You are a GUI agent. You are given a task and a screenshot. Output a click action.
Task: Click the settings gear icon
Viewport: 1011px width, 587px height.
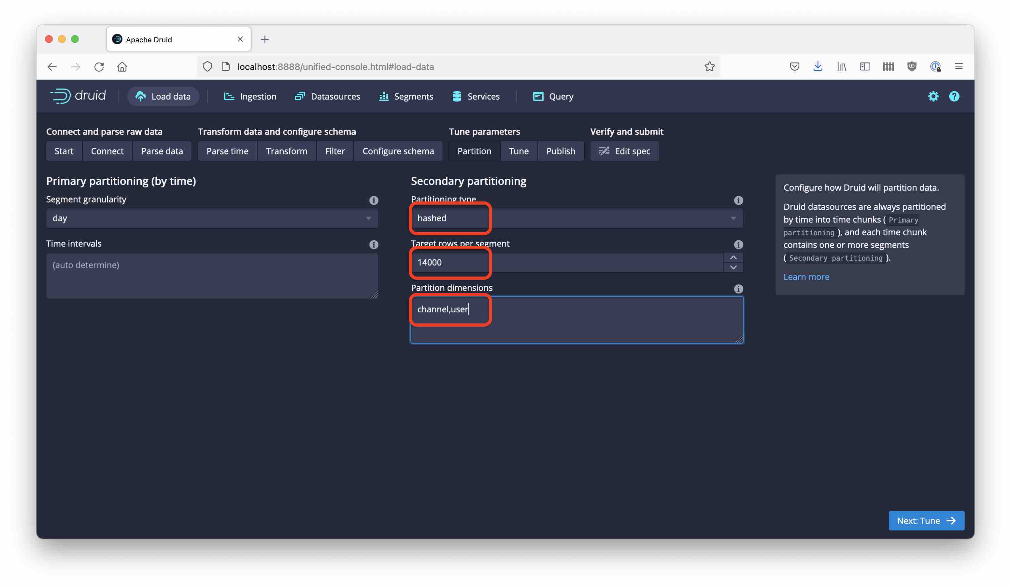(933, 96)
